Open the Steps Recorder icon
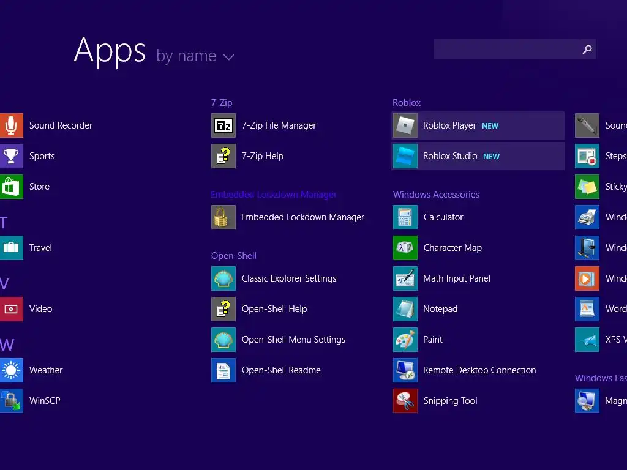The width and height of the screenshot is (627, 470). pos(587,156)
